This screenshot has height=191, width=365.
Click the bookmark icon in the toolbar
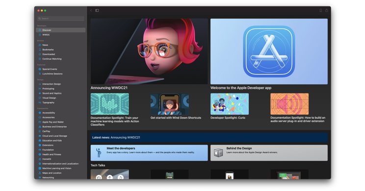(x=321, y=10)
